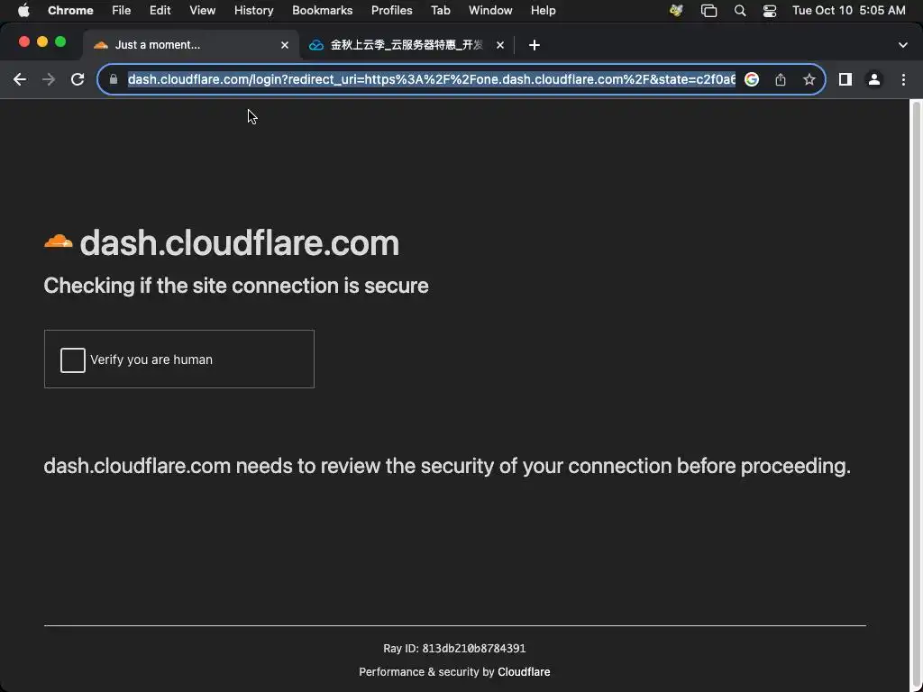Go back to the previous page
Screen dimensions: 923x692
20,79
